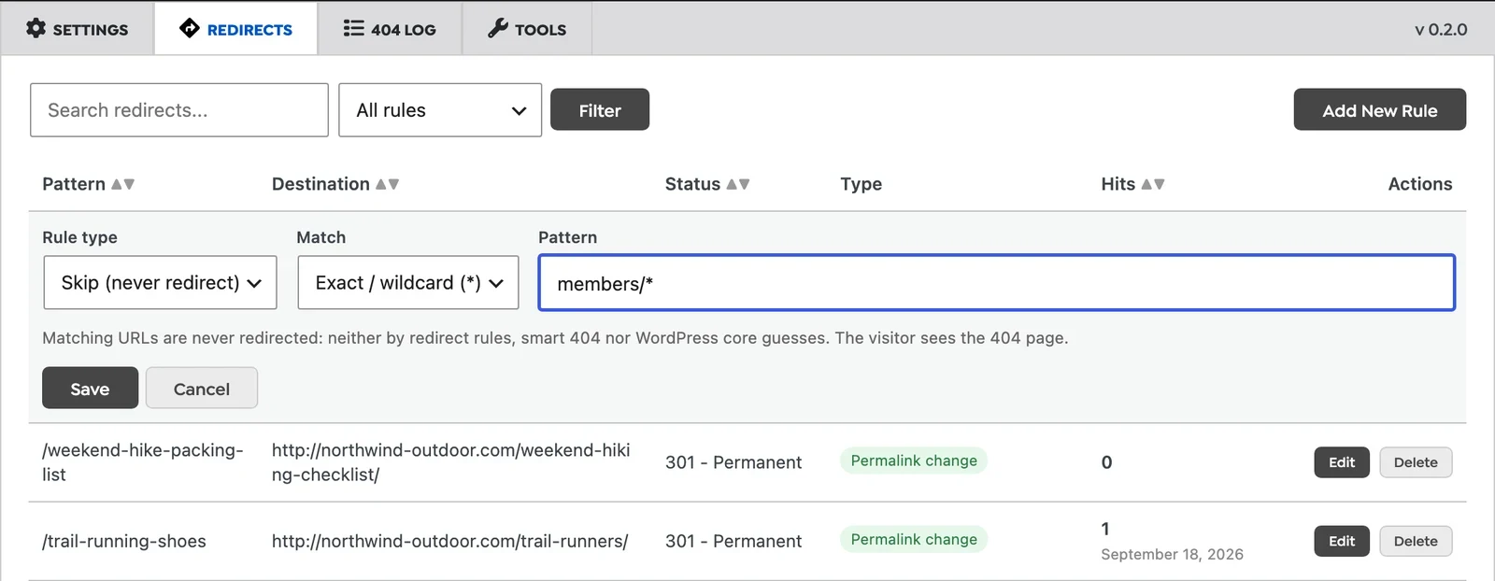Click the Pattern input with members/*

997,282
